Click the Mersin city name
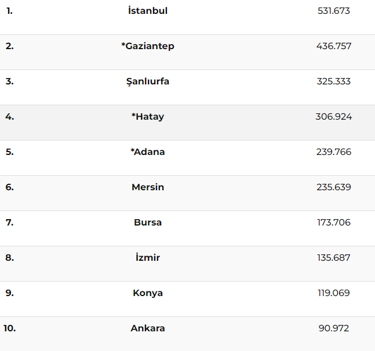The image size is (375, 351). 148,187
